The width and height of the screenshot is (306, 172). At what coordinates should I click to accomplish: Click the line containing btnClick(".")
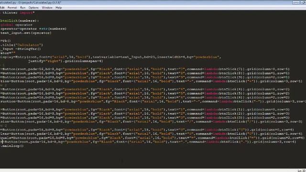point(148,142)
